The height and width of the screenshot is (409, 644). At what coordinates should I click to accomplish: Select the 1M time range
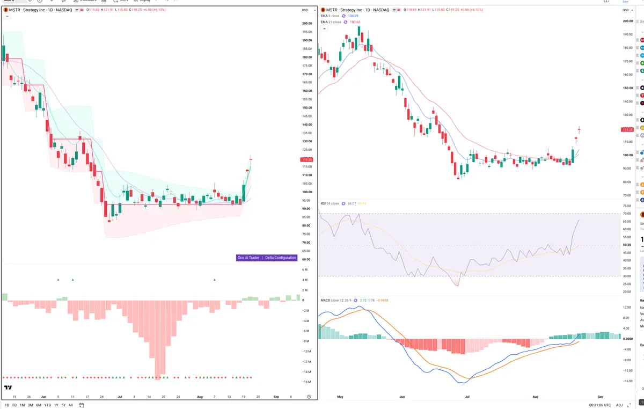pyautogui.click(x=22, y=405)
